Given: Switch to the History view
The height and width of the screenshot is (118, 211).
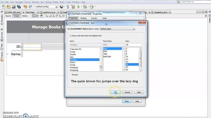Looking at the screenshot, I should 25,16.
